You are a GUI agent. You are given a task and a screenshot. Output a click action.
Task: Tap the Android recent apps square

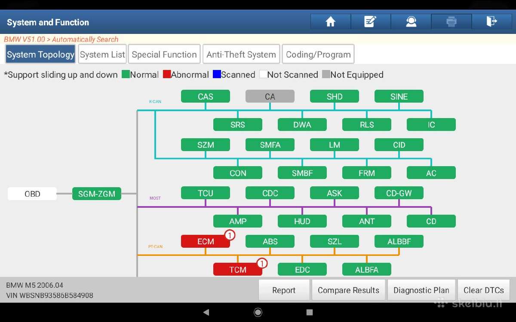coord(310,312)
